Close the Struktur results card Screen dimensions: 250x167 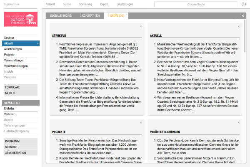(x=141, y=26)
